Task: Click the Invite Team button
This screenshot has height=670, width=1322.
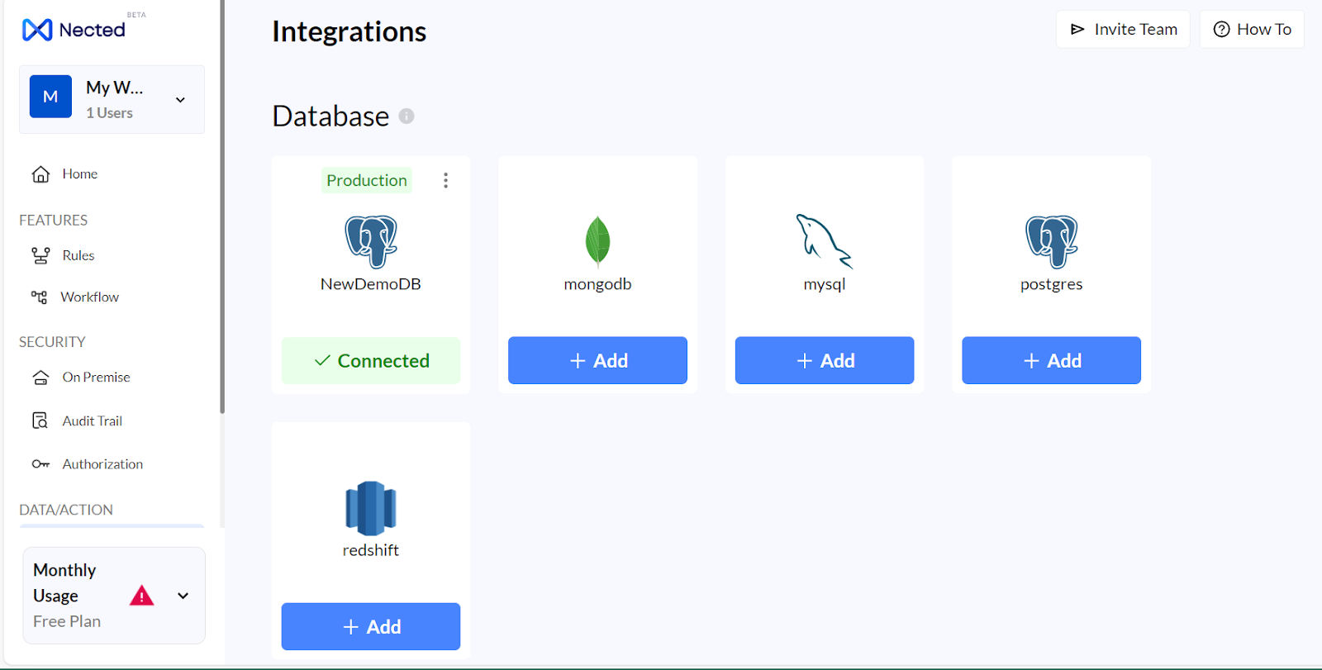Action: coord(1123,30)
